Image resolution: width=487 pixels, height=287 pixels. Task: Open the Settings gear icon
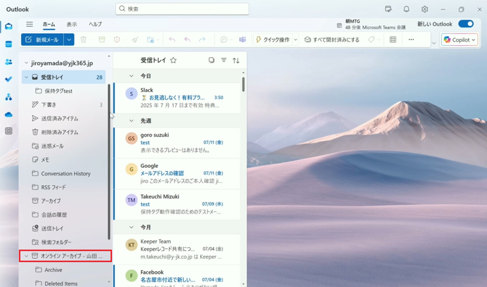point(425,9)
